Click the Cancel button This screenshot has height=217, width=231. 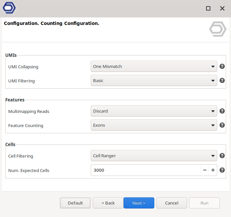pyautogui.click(x=172, y=203)
